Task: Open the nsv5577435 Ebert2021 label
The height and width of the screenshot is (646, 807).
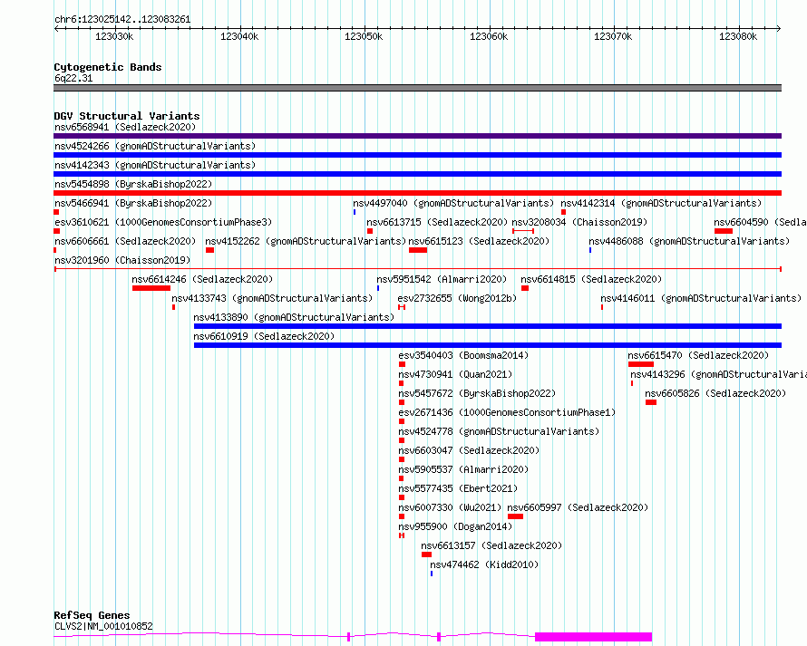Action: 458,488
